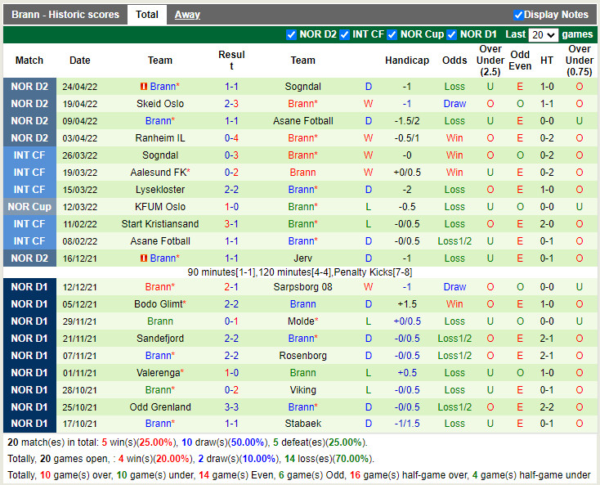The height and width of the screenshot is (485, 600).
Task: Click the Draw odds in Sarpsborg 08 row
Action: (454, 287)
